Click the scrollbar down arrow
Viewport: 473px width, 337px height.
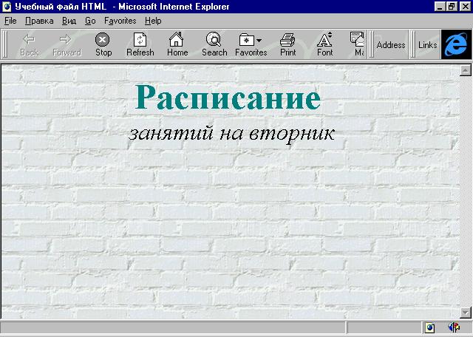(465, 313)
